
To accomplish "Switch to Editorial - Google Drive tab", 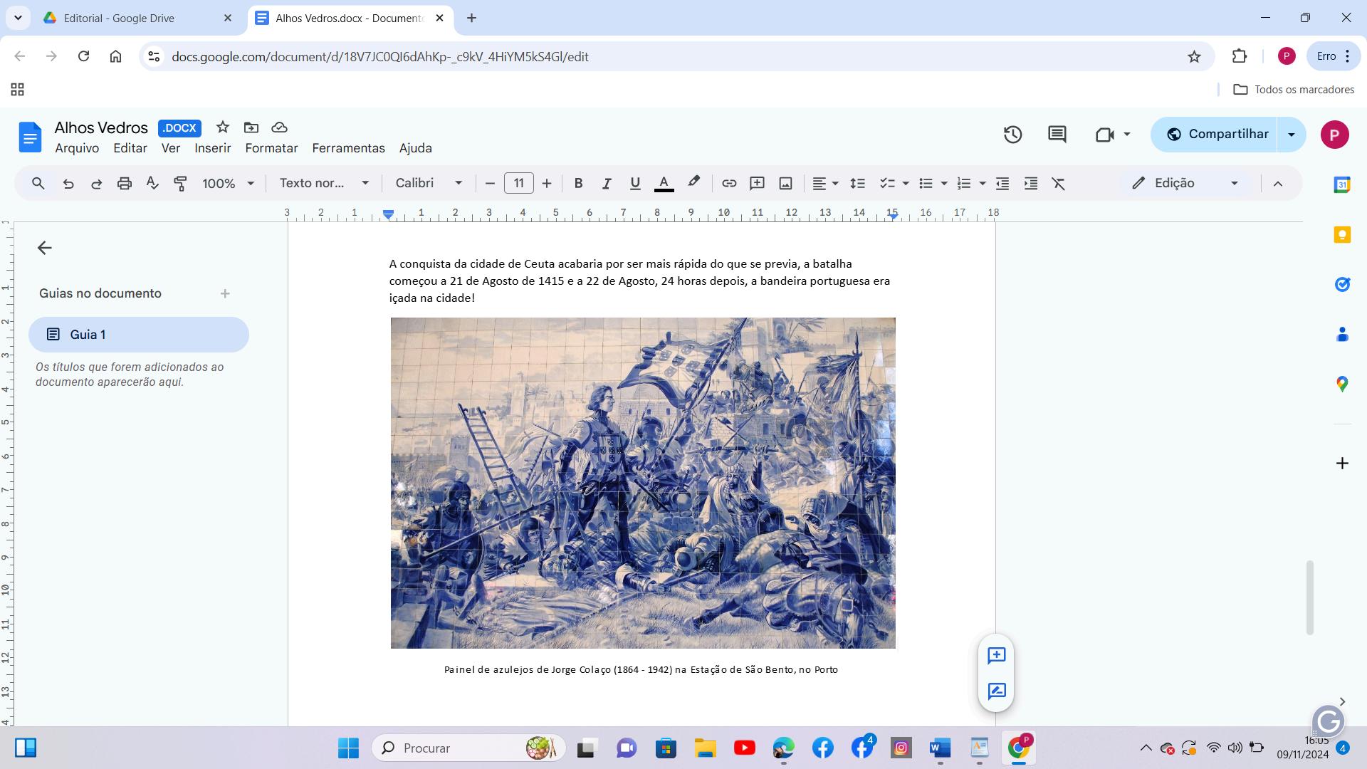I will coord(119,19).
